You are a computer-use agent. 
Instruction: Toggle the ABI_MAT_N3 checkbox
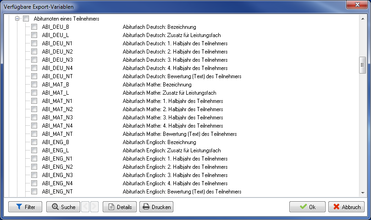34,117
